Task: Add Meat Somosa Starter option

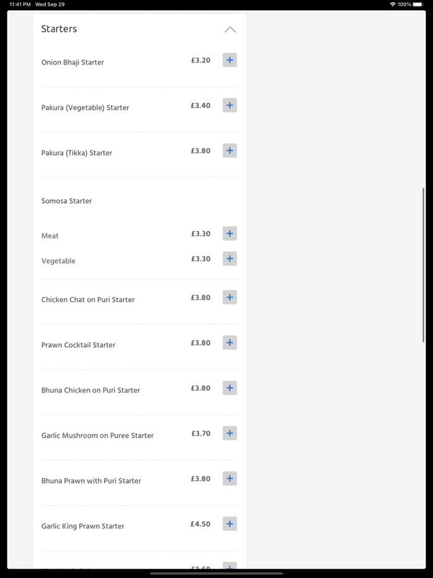Action: click(229, 233)
